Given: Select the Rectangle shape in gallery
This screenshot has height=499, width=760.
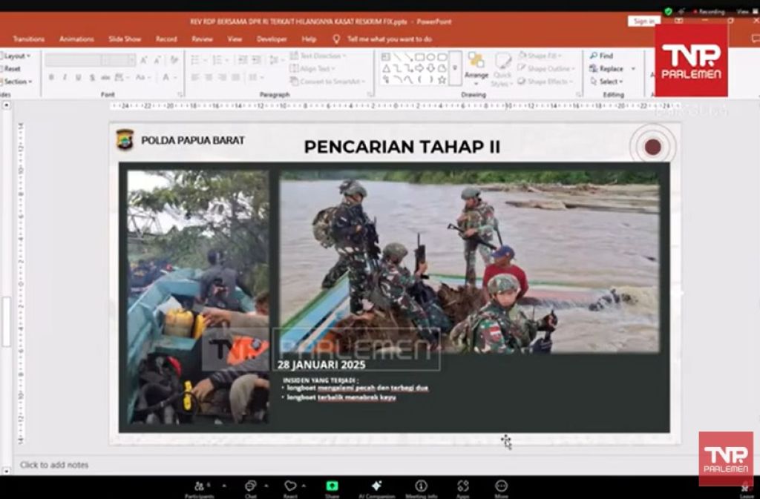Looking at the screenshot, I should click(420, 57).
